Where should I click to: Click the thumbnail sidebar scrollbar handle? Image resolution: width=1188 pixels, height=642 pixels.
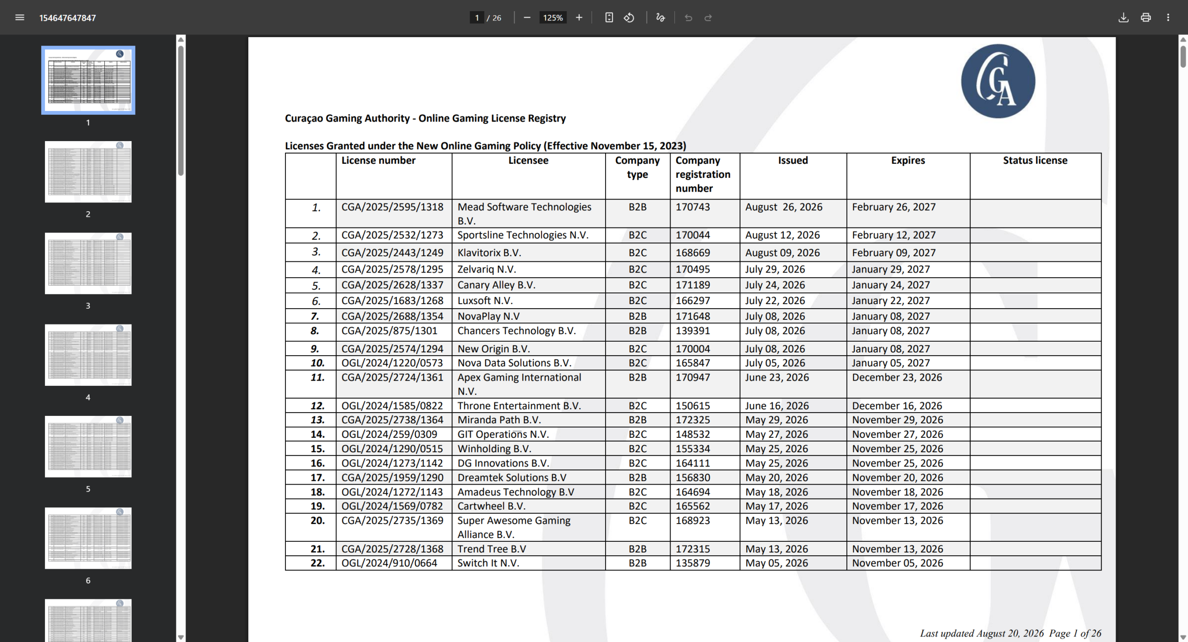pos(181,110)
